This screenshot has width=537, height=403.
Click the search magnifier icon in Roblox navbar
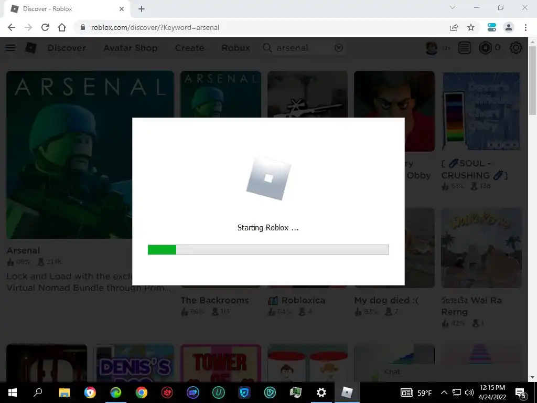(267, 48)
